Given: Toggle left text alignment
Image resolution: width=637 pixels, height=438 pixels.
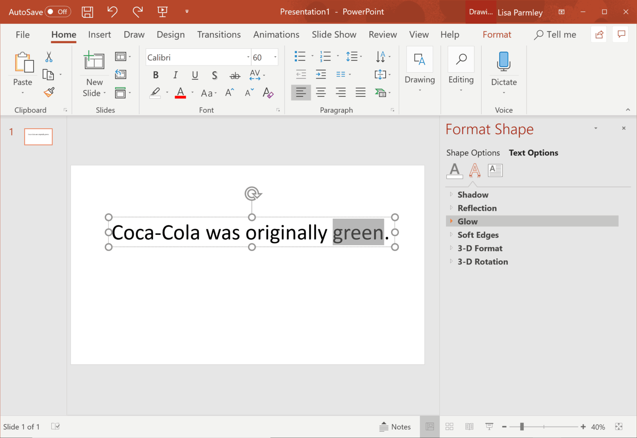Looking at the screenshot, I should pyautogui.click(x=301, y=92).
